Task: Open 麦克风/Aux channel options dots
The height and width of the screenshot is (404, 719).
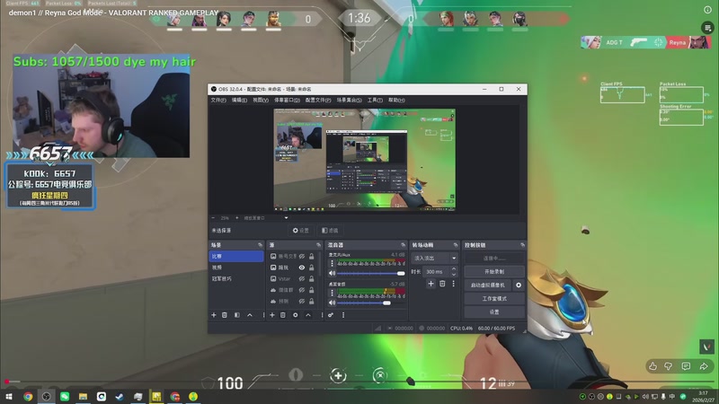Action: (332, 263)
